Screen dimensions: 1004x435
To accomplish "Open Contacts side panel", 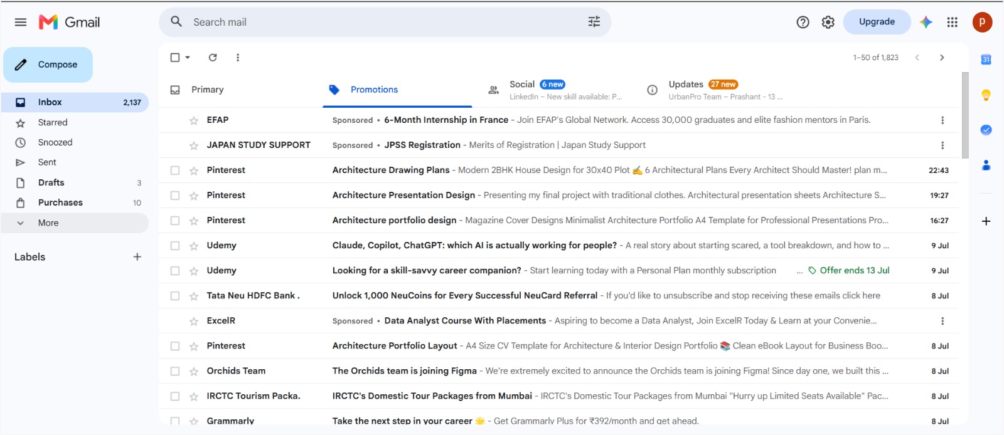I will [x=986, y=165].
